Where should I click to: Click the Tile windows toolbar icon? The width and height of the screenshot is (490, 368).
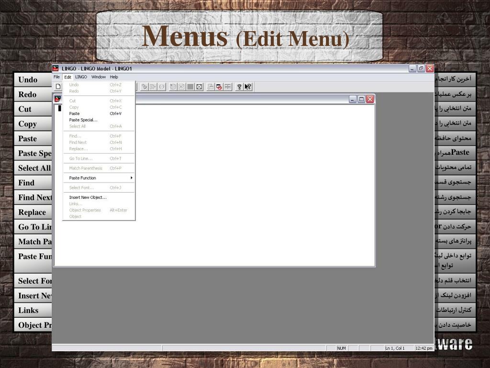228,87
